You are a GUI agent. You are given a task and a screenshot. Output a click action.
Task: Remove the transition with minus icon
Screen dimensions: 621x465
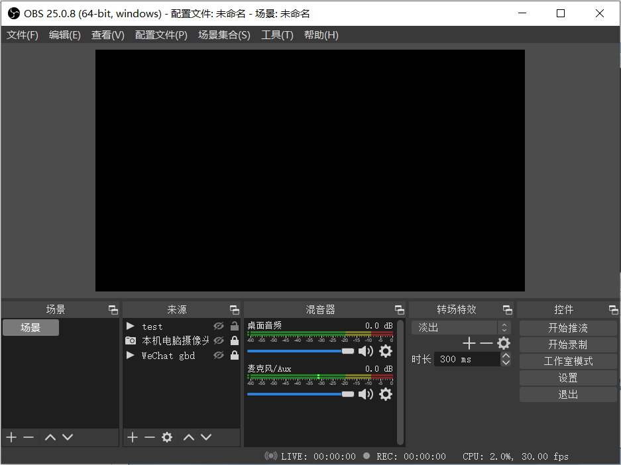coord(486,343)
